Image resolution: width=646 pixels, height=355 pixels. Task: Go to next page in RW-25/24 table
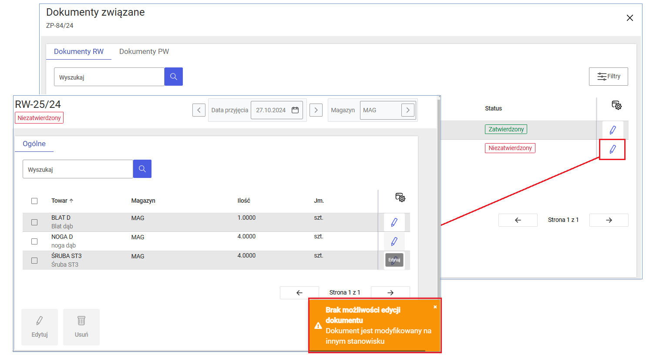click(x=390, y=293)
